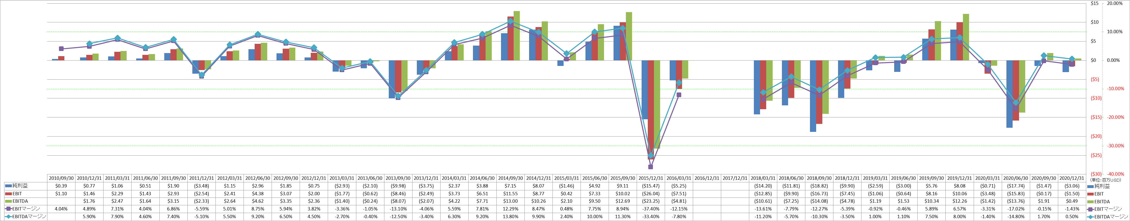Click the tallest green EBITDA bar at 2014/09/30
The height and width of the screenshot is (221, 1130).
point(517,36)
